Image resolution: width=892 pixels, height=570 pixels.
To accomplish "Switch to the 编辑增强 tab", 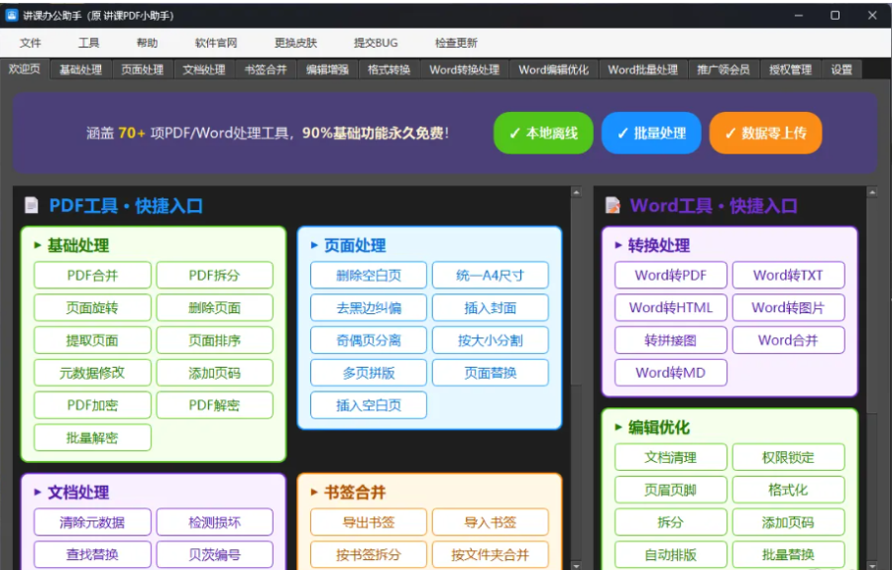I will (327, 69).
